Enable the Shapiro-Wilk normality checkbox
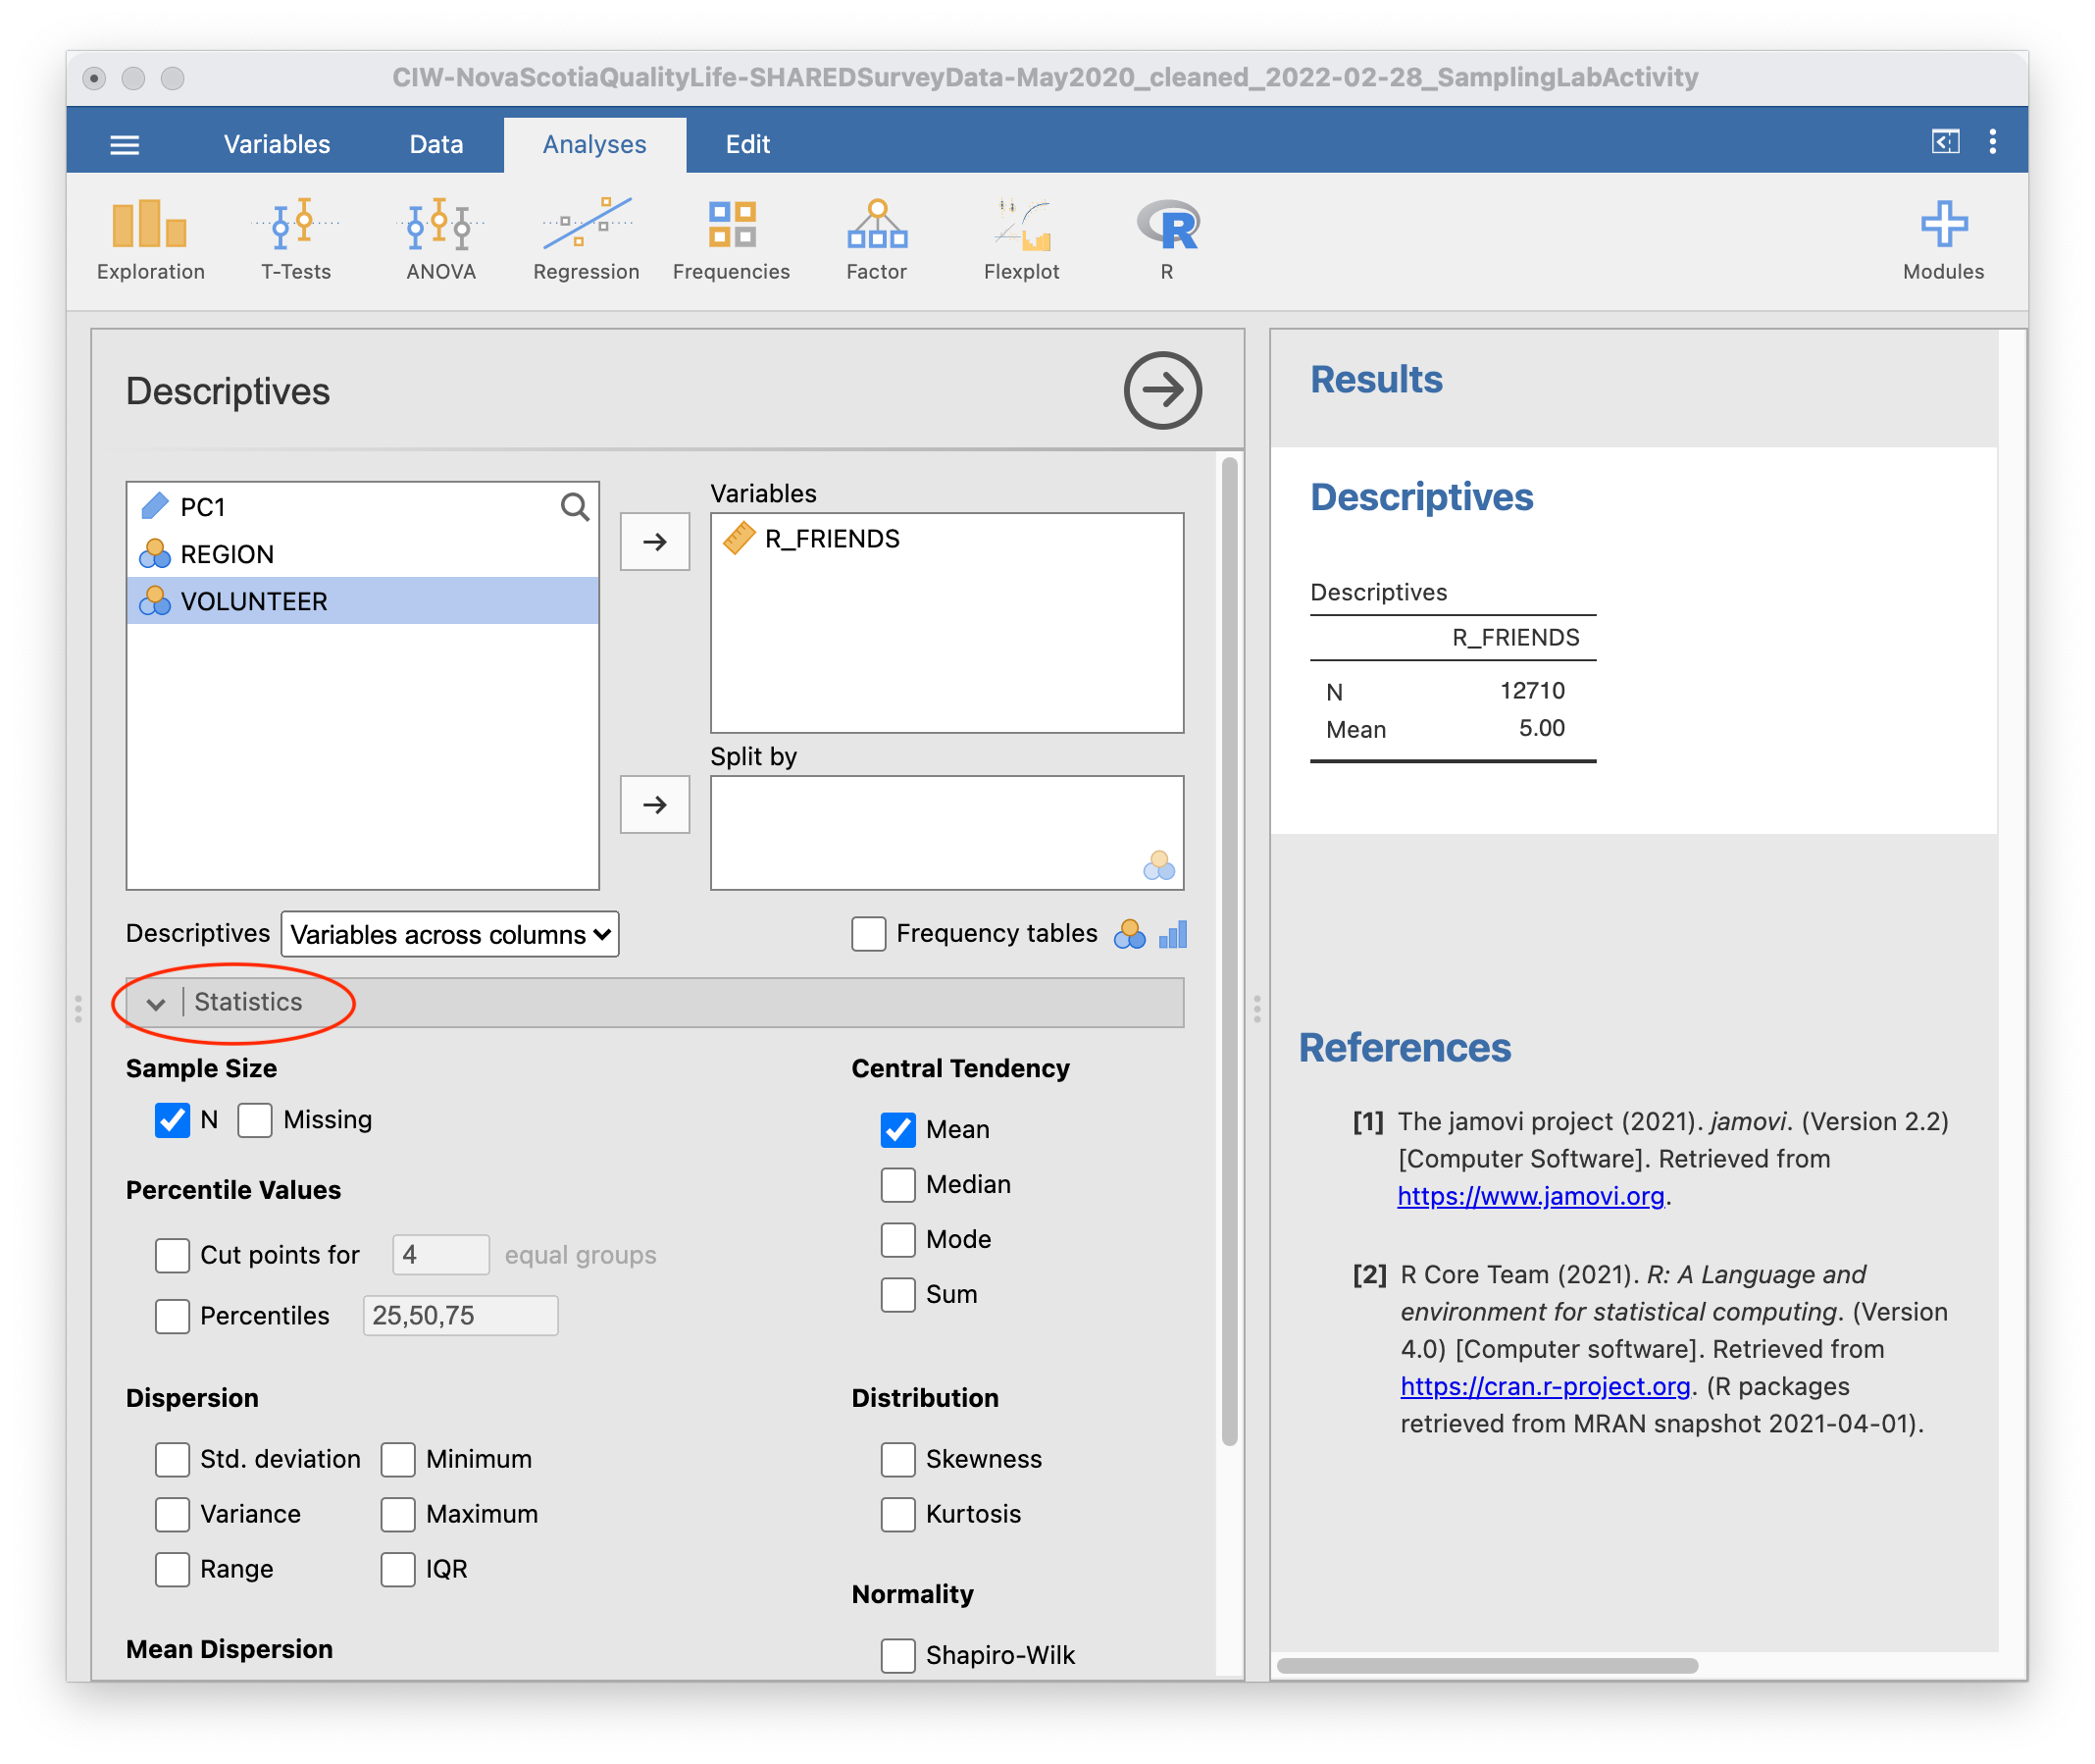This screenshot has width=2095, height=1764. [x=897, y=1656]
